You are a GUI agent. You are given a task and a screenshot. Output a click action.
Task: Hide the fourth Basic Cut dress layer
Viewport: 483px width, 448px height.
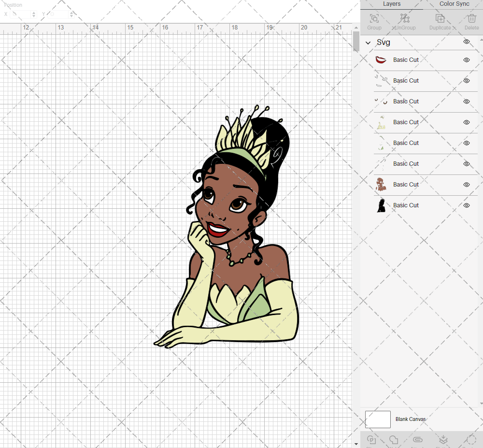click(467, 122)
